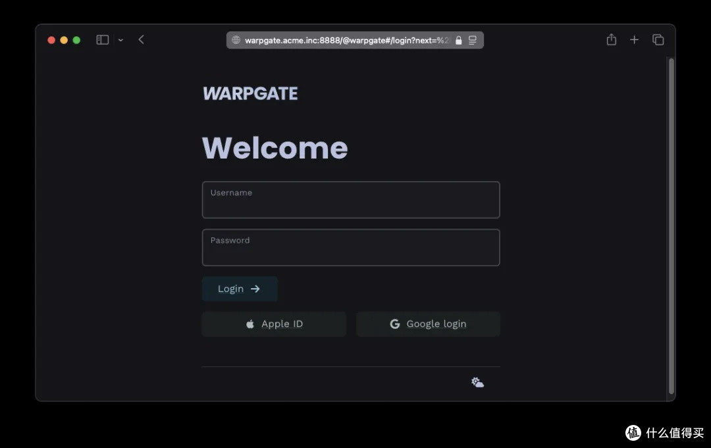
Task: Click the address bar URL
Action: coord(347,40)
